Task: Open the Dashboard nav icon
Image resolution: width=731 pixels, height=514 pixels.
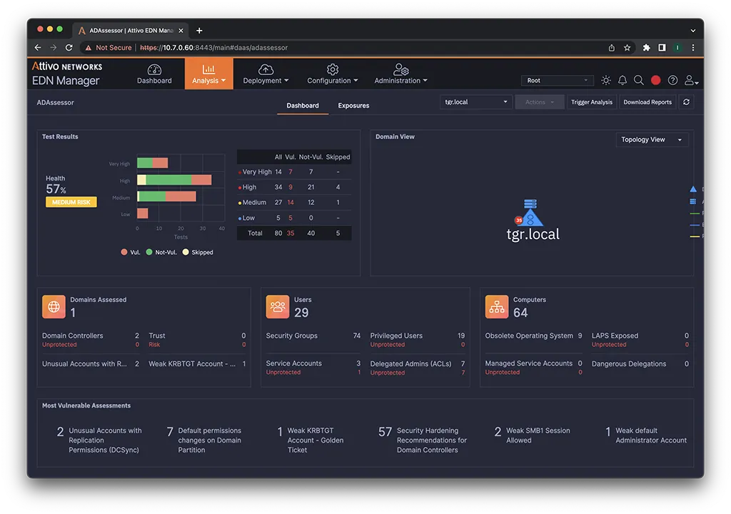Action: (154, 74)
